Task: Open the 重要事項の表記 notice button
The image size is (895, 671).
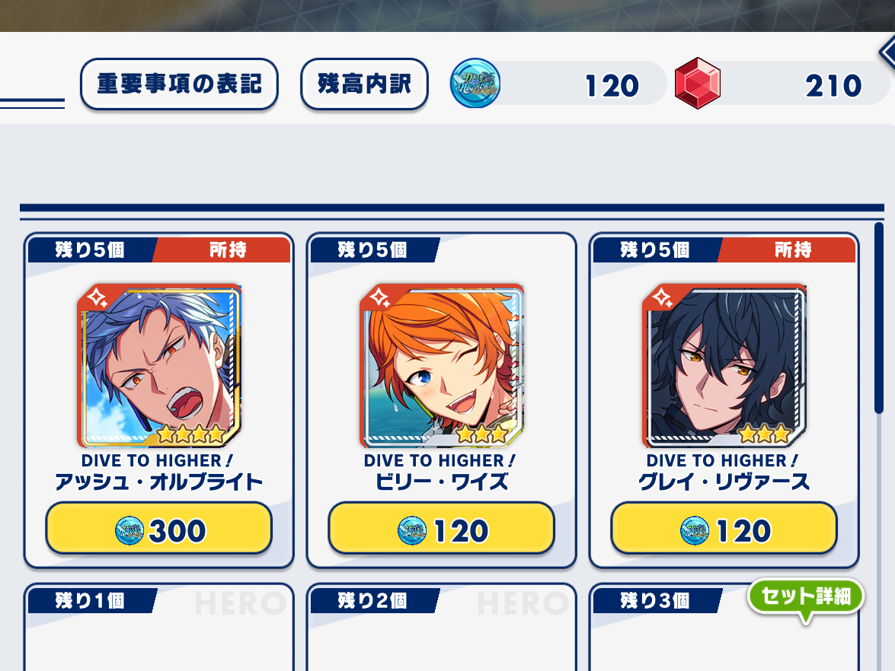Action: point(179,84)
